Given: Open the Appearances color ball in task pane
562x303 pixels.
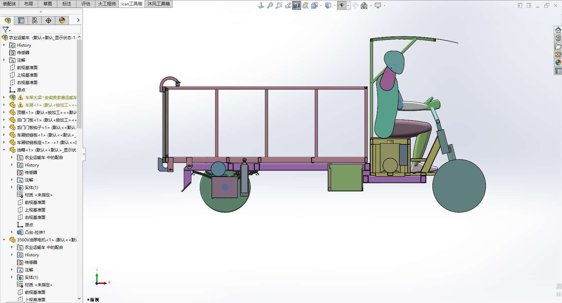Looking at the screenshot, I should 558,63.
